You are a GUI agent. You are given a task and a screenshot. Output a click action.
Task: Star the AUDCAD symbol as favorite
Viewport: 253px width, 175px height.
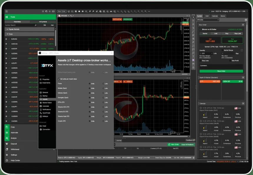point(6,44)
